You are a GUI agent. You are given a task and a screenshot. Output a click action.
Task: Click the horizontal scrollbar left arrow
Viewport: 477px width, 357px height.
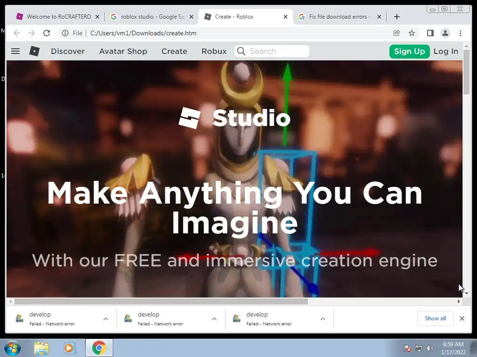(10, 301)
